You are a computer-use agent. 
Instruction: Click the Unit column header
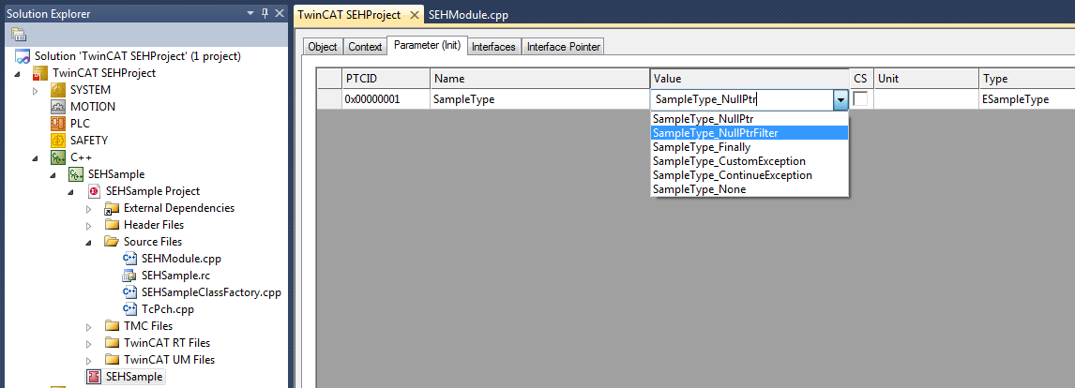click(926, 79)
